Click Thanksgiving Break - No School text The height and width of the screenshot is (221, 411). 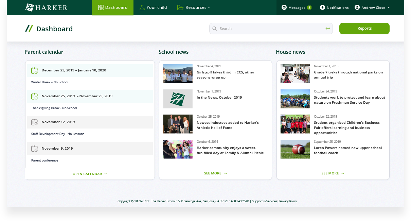54,108
